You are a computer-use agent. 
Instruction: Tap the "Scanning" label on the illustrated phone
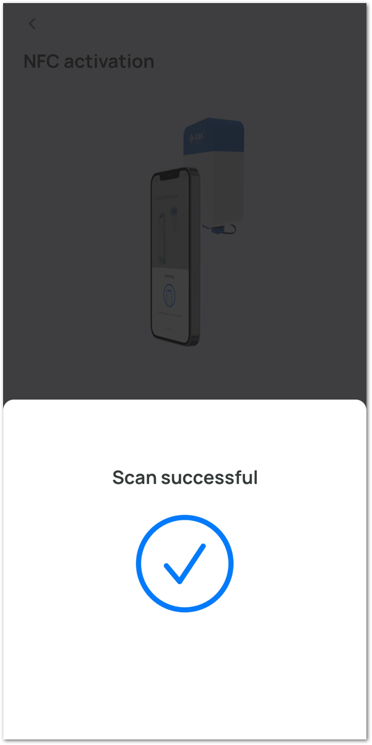(x=170, y=276)
